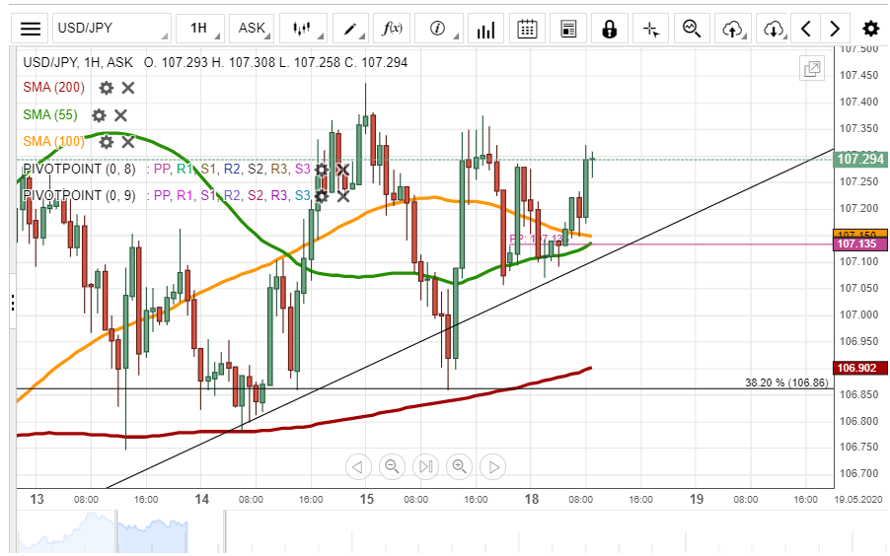
Task: Click the pop-out chart window icon
Action: tap(812, 69)
